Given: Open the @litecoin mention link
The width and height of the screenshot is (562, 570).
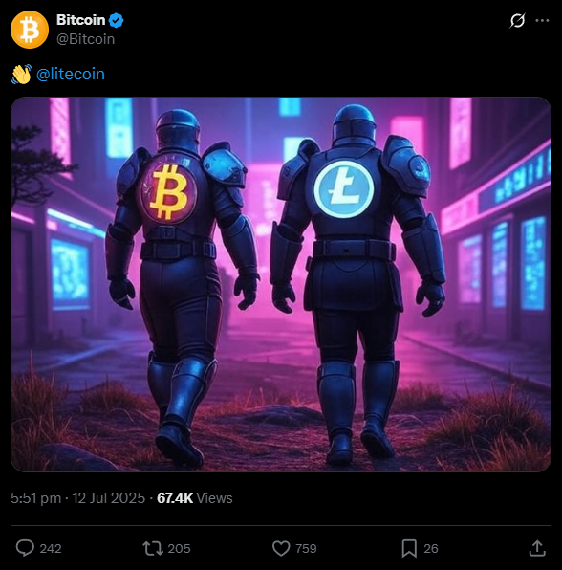Looking at the screenshot, I should [x=71, y=75].
